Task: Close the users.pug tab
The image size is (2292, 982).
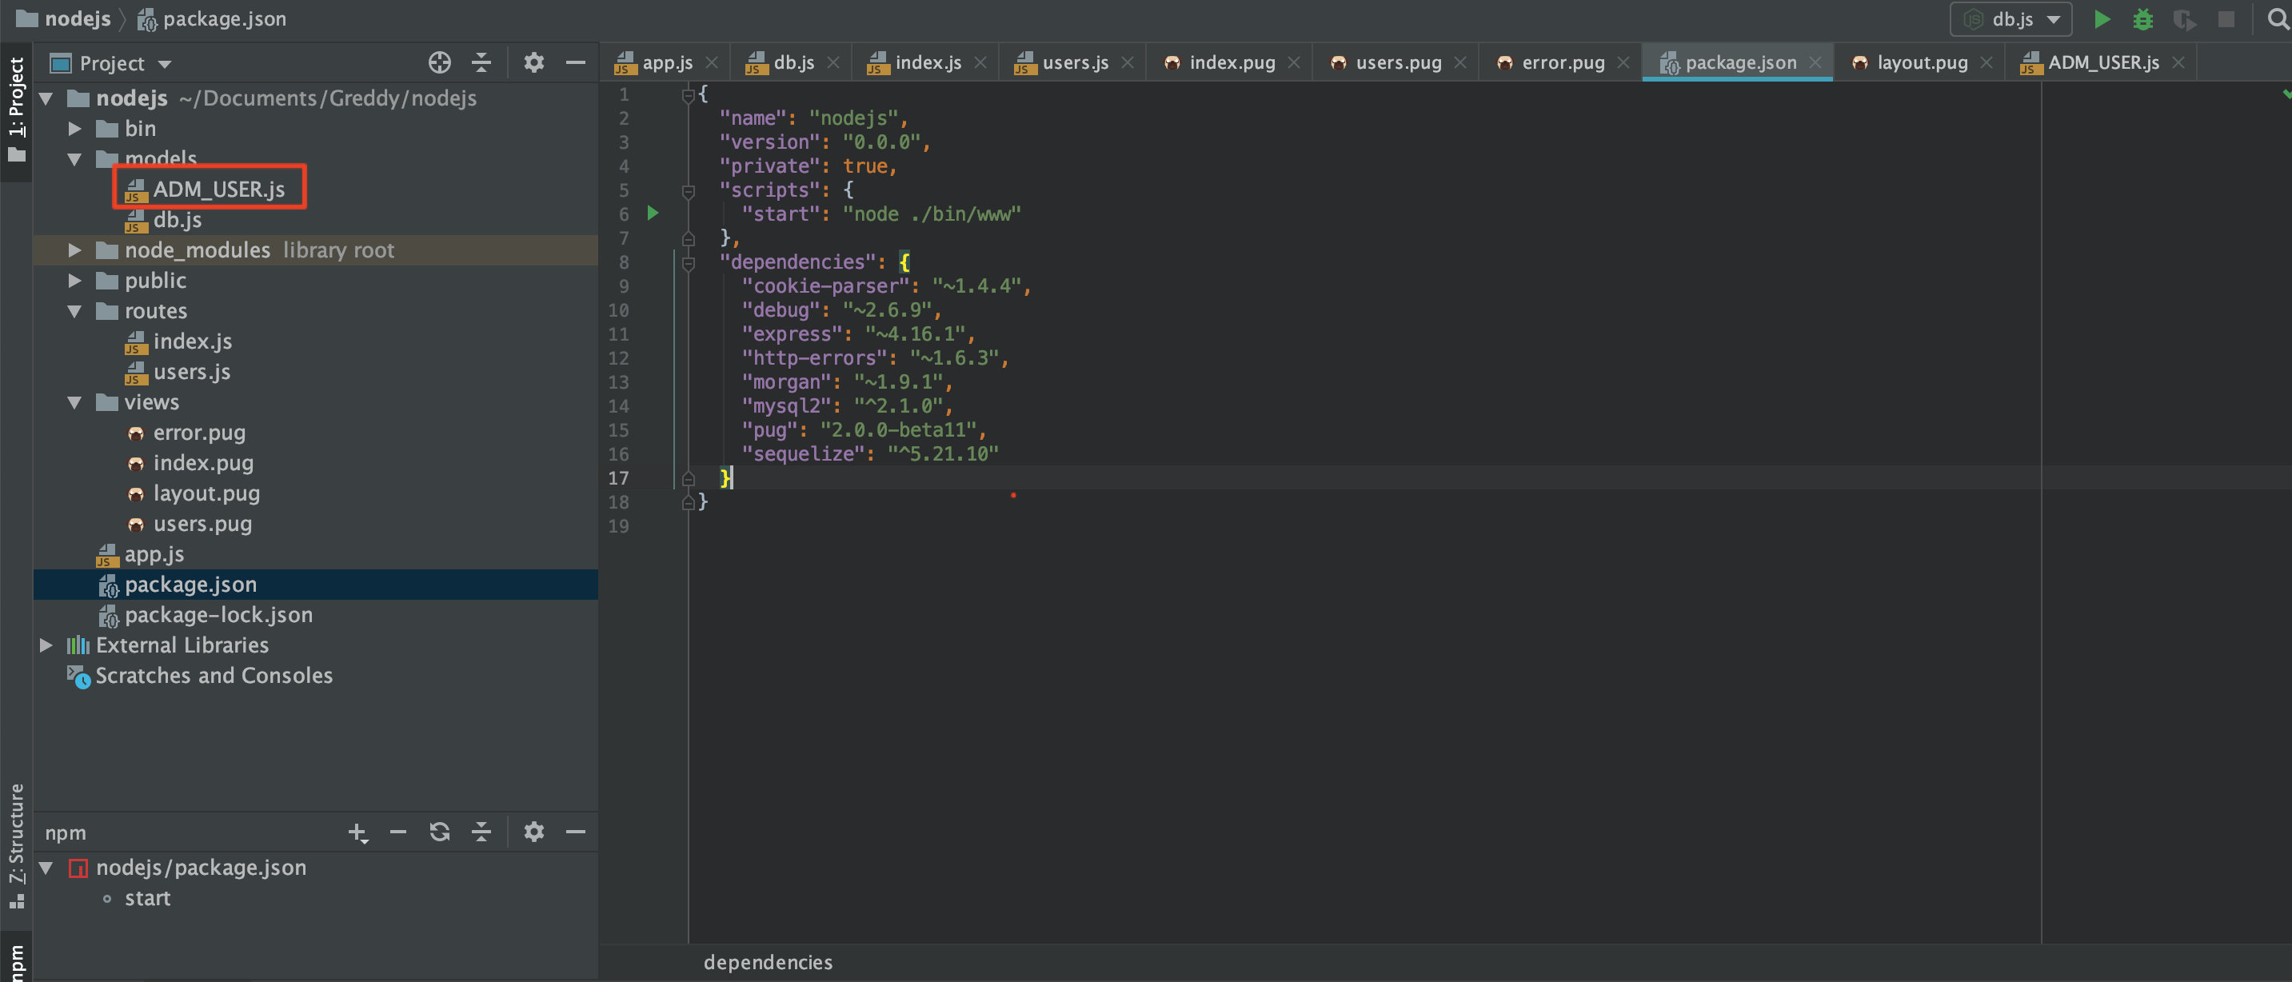Action: (1460, 62)
